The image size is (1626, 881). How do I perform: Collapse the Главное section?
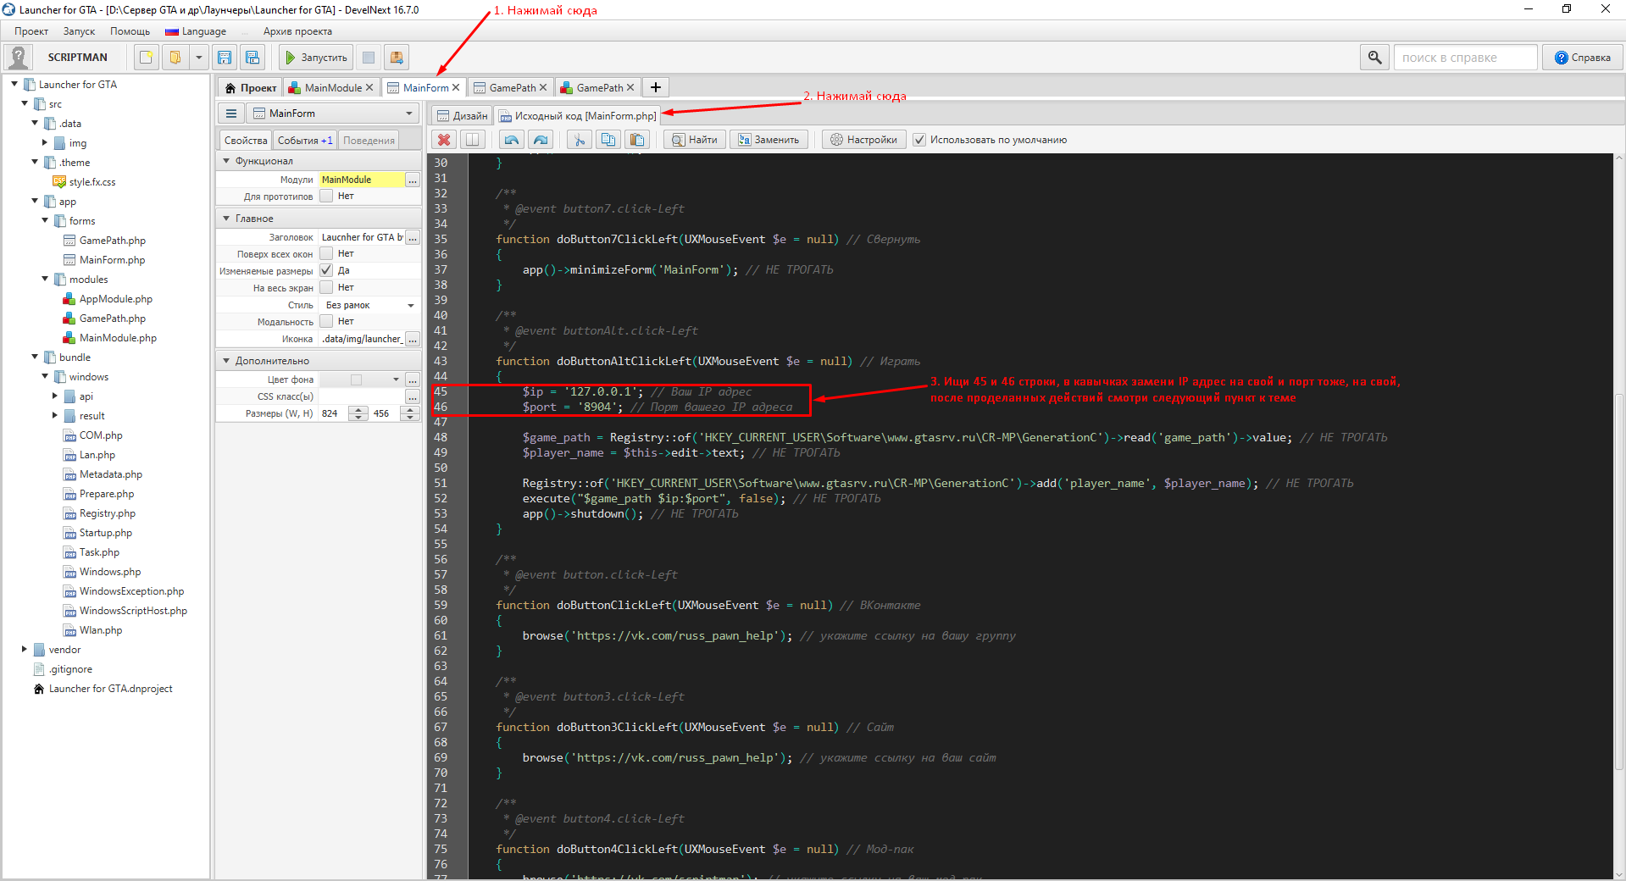click(226, 218)
